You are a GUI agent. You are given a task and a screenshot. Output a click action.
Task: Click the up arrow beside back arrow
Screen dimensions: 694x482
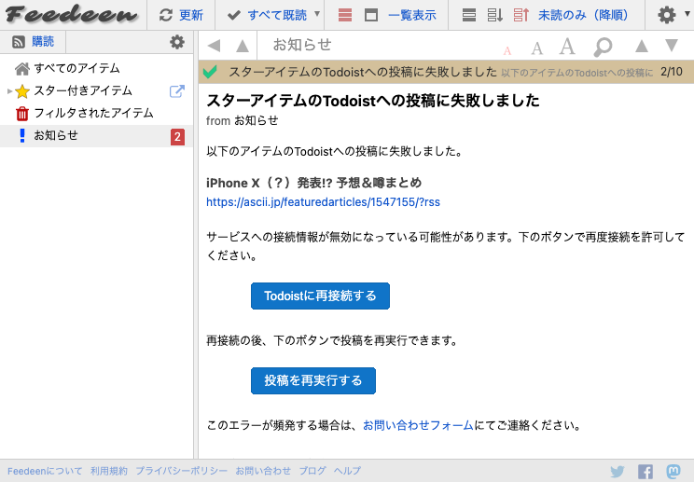pos(243,45)
